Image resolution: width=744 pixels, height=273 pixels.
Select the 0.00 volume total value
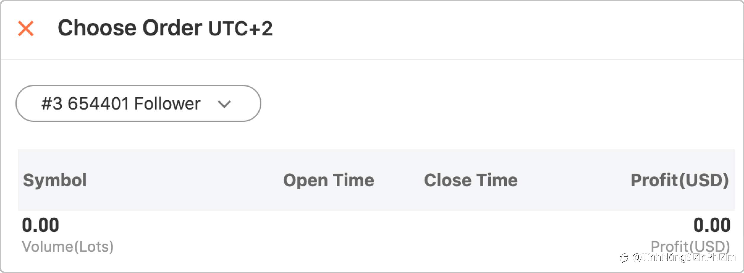(x=41, y=225)
